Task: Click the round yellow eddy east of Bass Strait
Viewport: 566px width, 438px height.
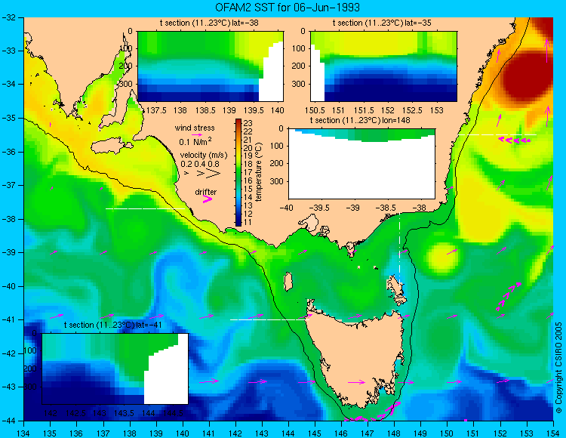Action: click(x=441, y=257)
